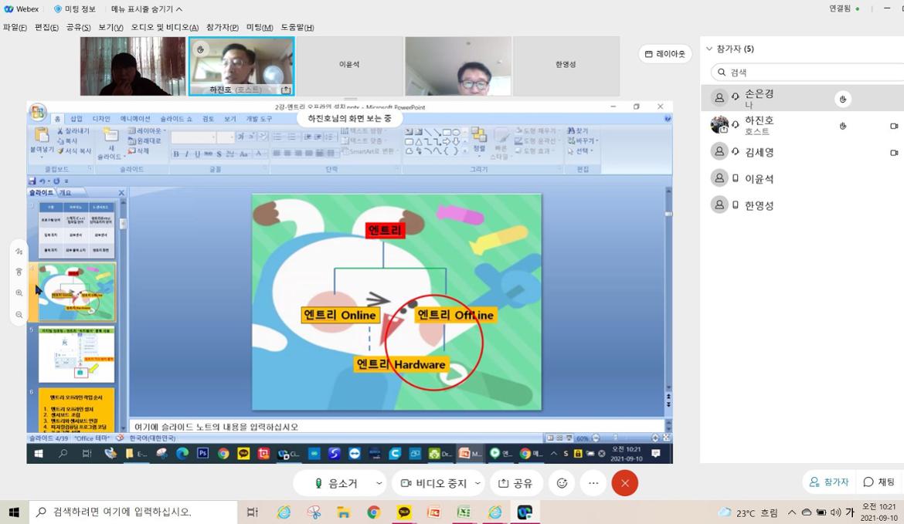
Task: Open KakaoTalk from the taskbar
Action: (404, 512)
